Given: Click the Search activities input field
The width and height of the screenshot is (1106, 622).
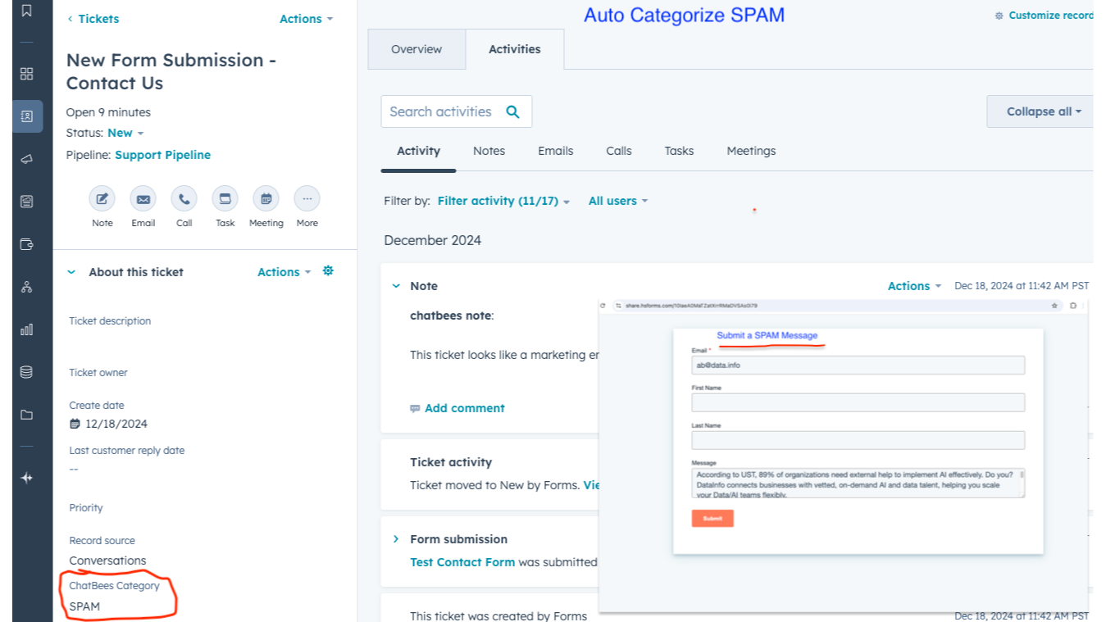Looking at the screenshot, I should click(x=441, y=112).
